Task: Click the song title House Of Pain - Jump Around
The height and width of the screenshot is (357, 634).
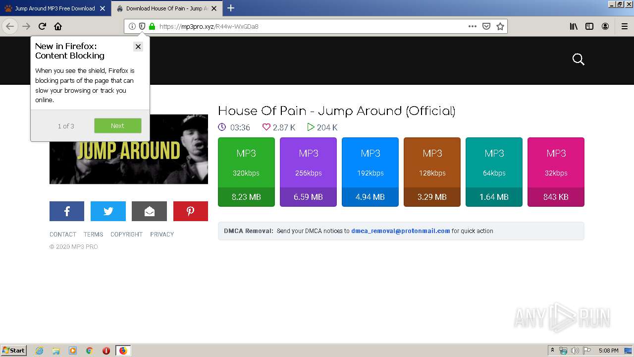Action: 336,111
